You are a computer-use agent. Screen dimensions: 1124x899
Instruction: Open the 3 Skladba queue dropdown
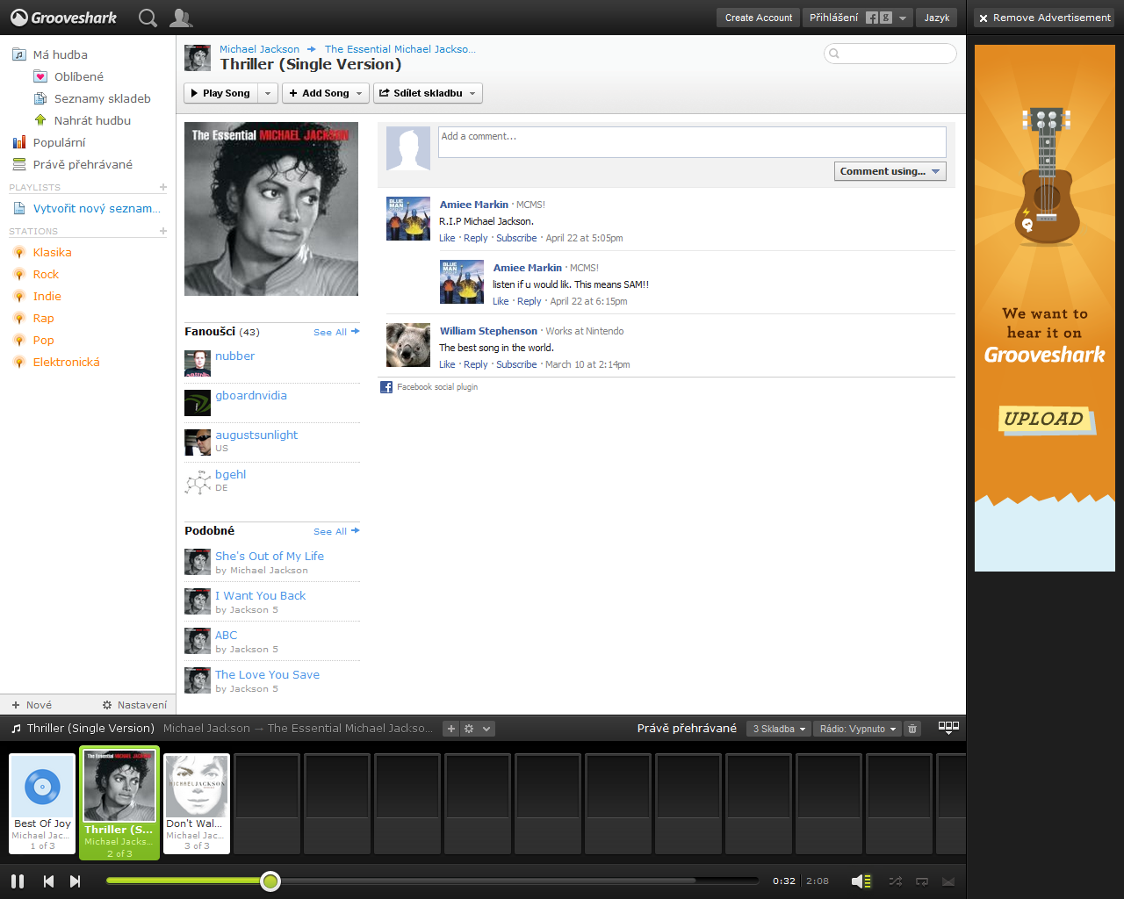[x=779, y=729]
